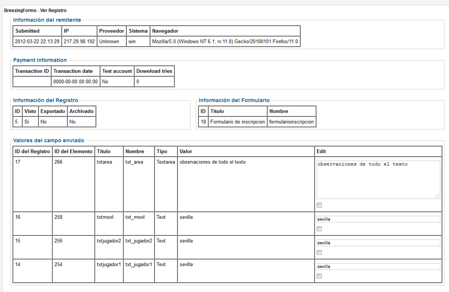Click the txt_jugador2 name cell
Image resolution: width=449 pixels, height=292 pixels.
pos(139,248)
